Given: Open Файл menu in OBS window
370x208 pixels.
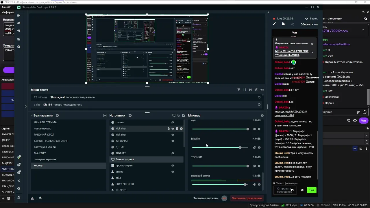Looking at the screenshot, I should (x=6, y=7).
